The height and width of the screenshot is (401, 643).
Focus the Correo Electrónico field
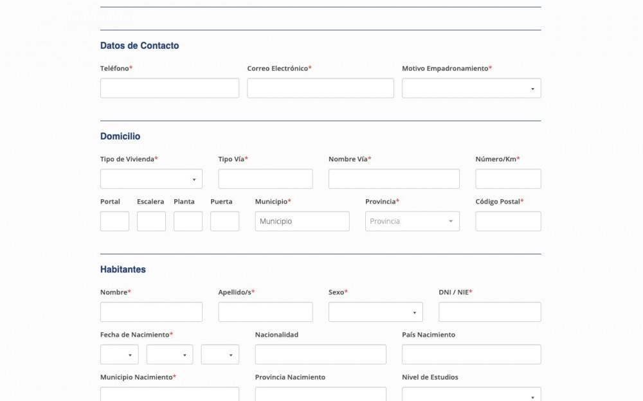click(x=320, y=88)
